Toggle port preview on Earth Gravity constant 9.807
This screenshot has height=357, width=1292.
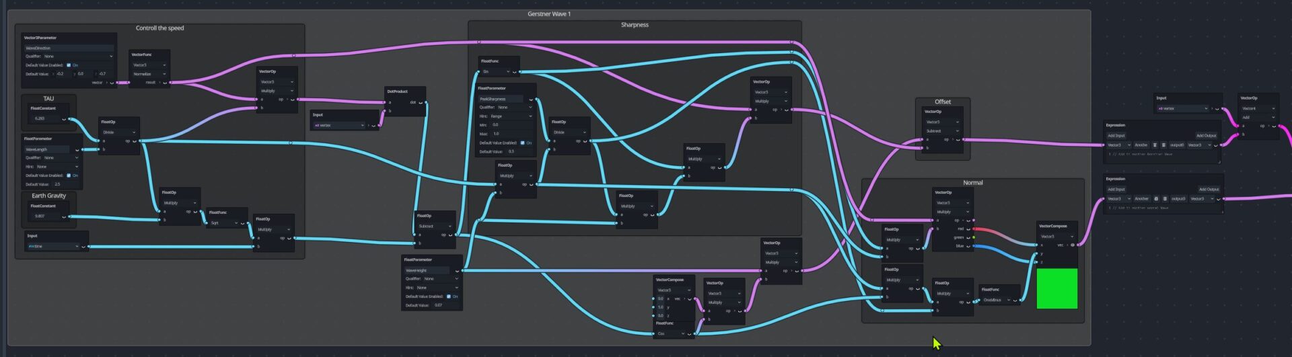(x=64, y=216)
